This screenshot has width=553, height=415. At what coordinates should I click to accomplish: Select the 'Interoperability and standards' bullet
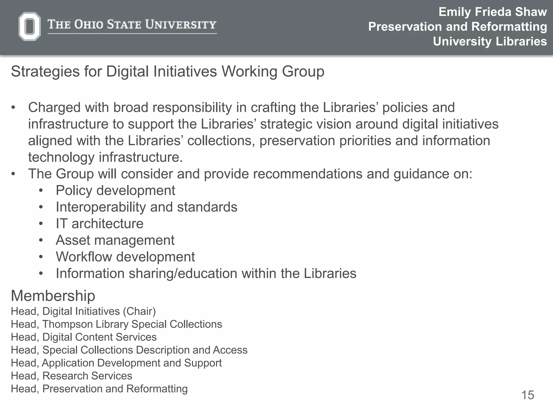[x=147, y=207]
